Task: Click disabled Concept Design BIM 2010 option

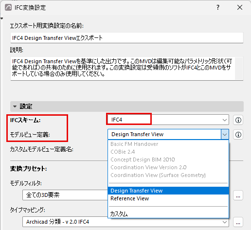Action: click(168, 159)
